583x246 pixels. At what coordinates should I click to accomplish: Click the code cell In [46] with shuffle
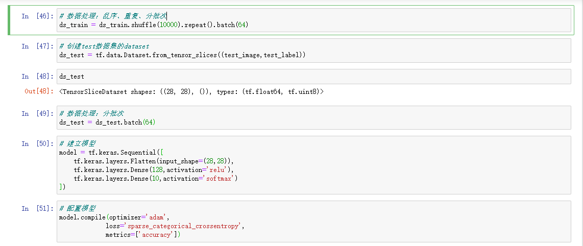(314, 20)
